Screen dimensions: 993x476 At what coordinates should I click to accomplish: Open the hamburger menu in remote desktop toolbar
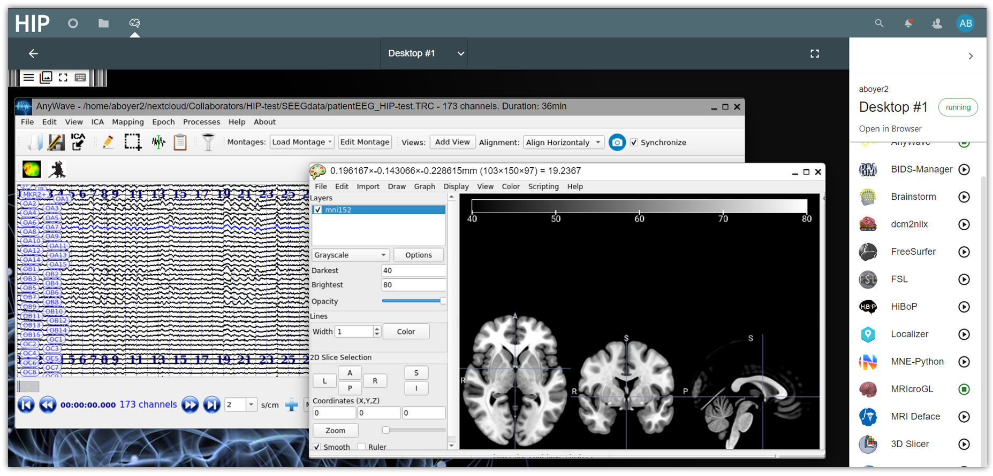point(28,78)
